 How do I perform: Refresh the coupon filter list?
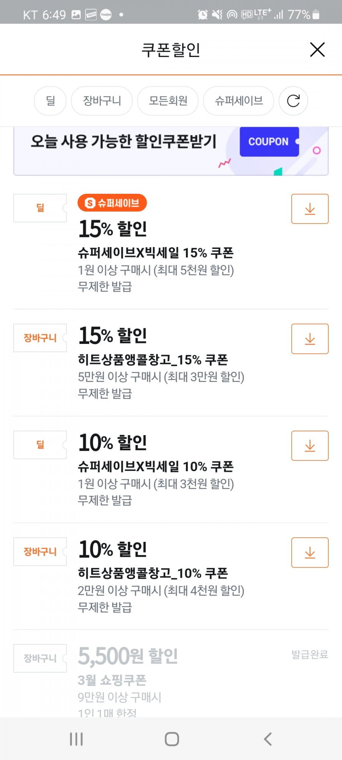293,101
